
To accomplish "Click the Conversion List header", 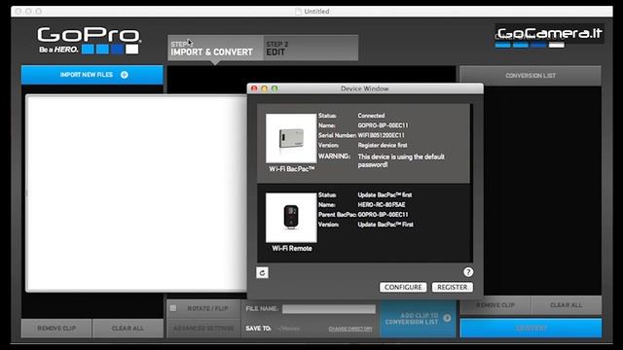I will [531, 76].
